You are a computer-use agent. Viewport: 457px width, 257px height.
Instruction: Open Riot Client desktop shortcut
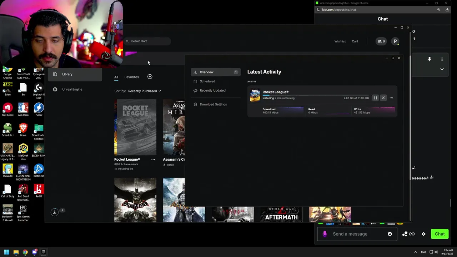(7, 110)
